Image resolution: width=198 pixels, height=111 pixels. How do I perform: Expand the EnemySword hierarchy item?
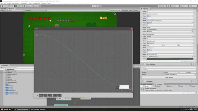coord(6,81)
